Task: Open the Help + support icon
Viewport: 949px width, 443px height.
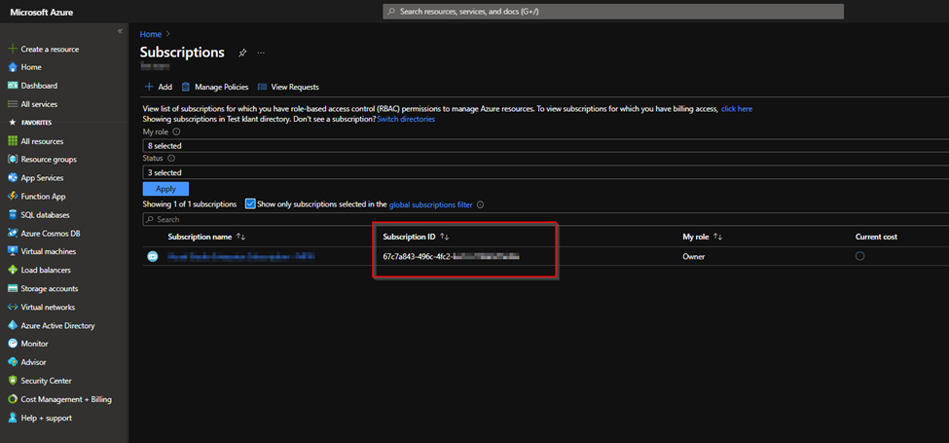Action: point(12,418)
